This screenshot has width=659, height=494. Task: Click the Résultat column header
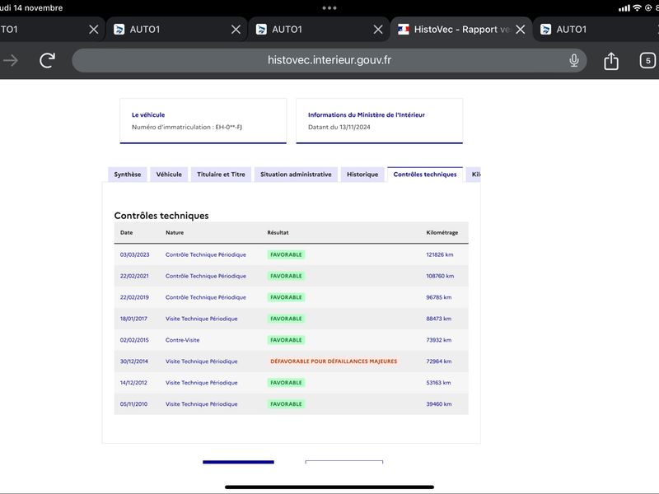tap(278, 233)
